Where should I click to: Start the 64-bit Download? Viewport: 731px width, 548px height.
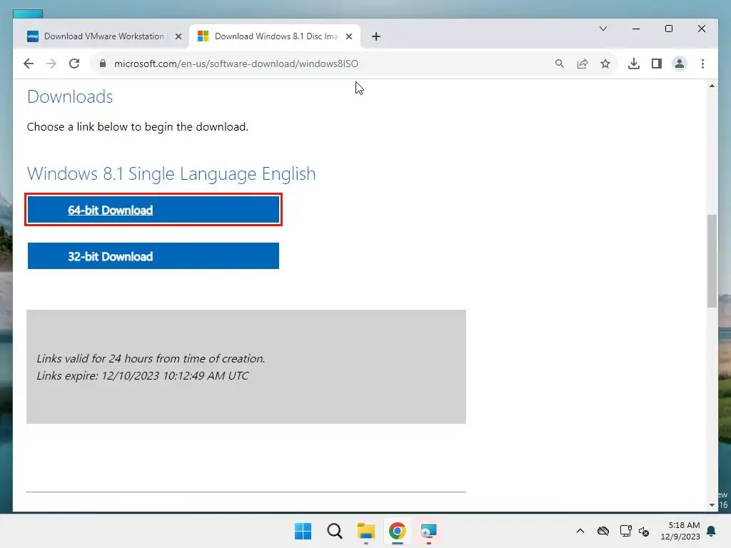coord(153,210)
